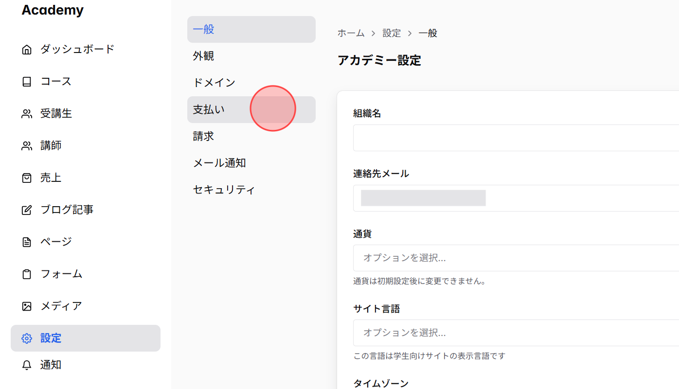Navigate to ホーム via the breadcrumb
679x389 pixels.
coord(351,33)
